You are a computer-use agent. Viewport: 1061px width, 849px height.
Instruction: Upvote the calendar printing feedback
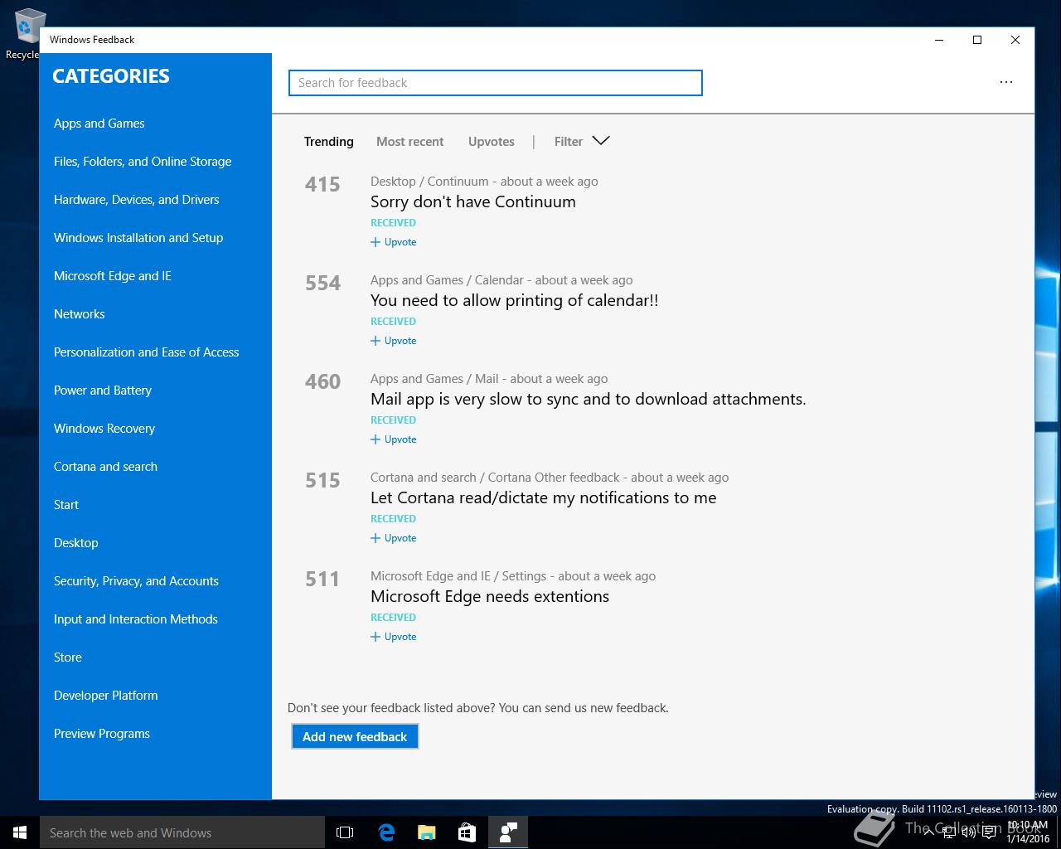click(394, 341)
